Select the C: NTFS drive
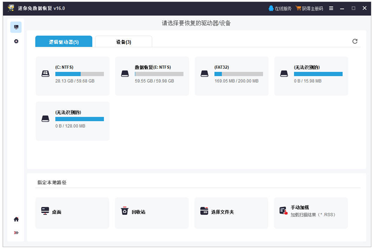 (73, 76)
